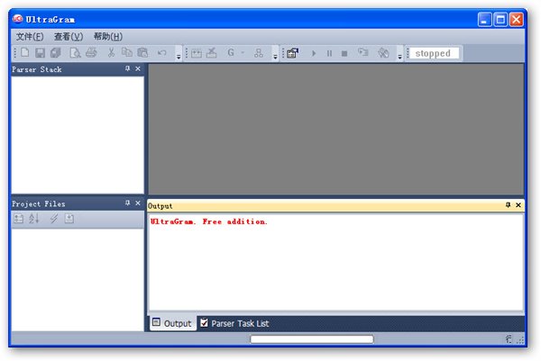Click the G grammar button

pos(231,53)
